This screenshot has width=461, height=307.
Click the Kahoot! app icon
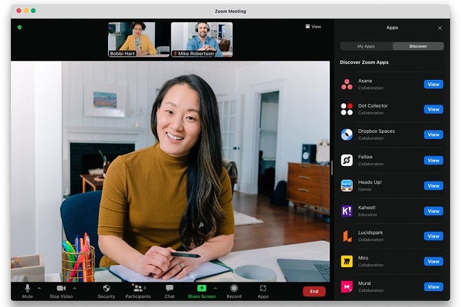[x=347, y=211]
